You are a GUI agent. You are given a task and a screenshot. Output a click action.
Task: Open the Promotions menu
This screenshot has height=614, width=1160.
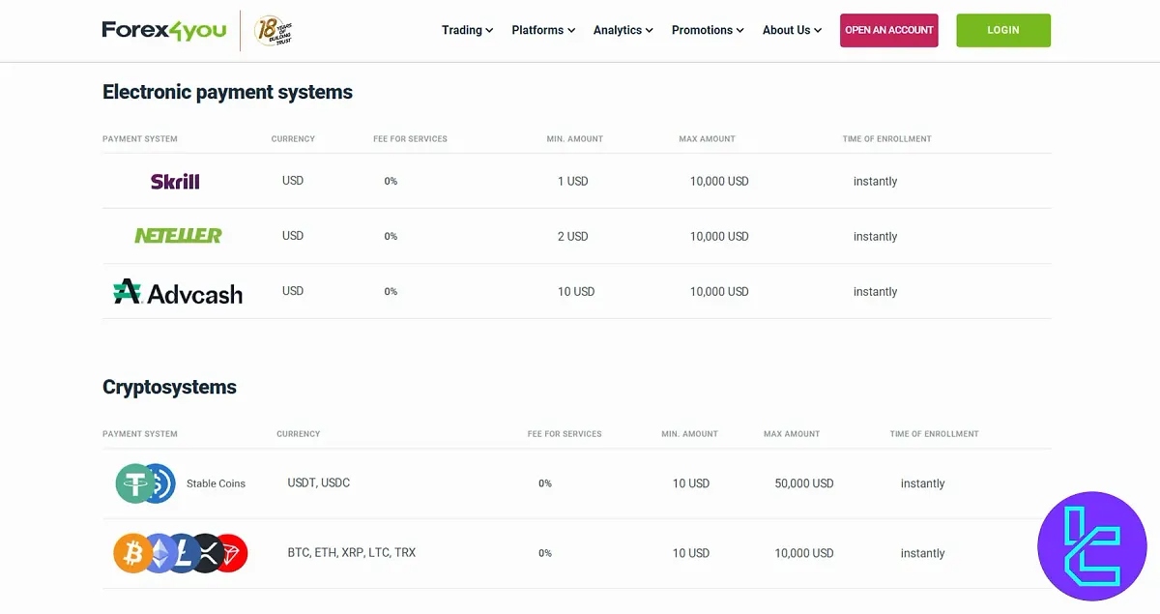[708, 30]
